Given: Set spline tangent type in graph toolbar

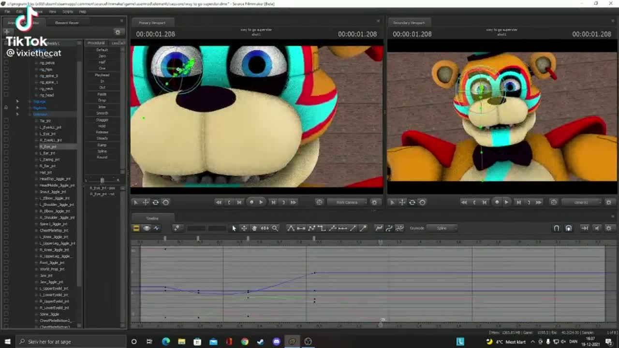Looking at the screenshot, I should (x=291, y=228).
